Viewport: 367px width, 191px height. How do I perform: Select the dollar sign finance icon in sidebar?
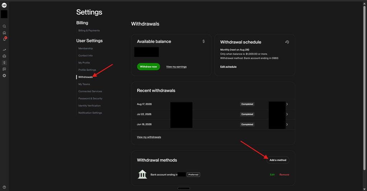(x=4, y=62)
